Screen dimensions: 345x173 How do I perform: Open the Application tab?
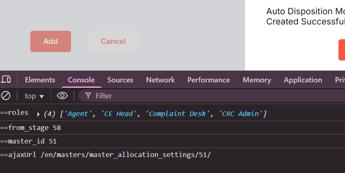pyautogui.click(x=303, y=80)
